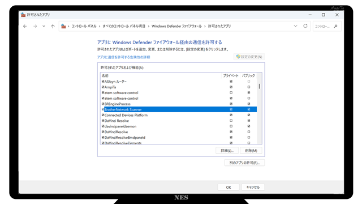Toggle AllJoyn ルーター enabled checkbox
This screenshot has width=362, height=204.
point(103,82)
